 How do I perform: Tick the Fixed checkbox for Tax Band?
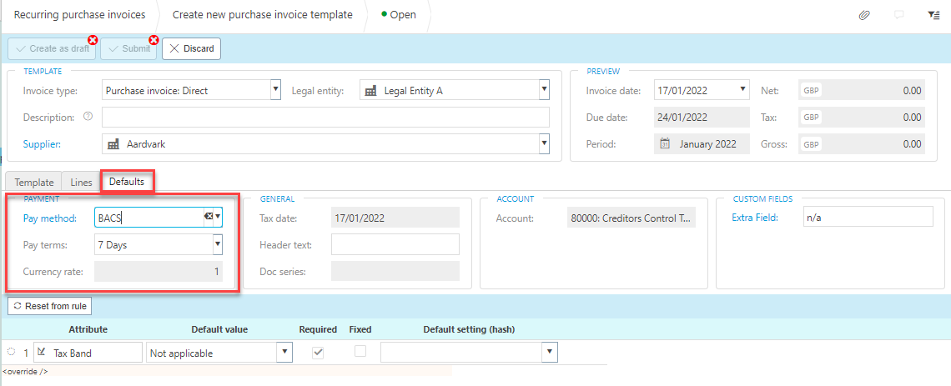(x=360, y=352)
